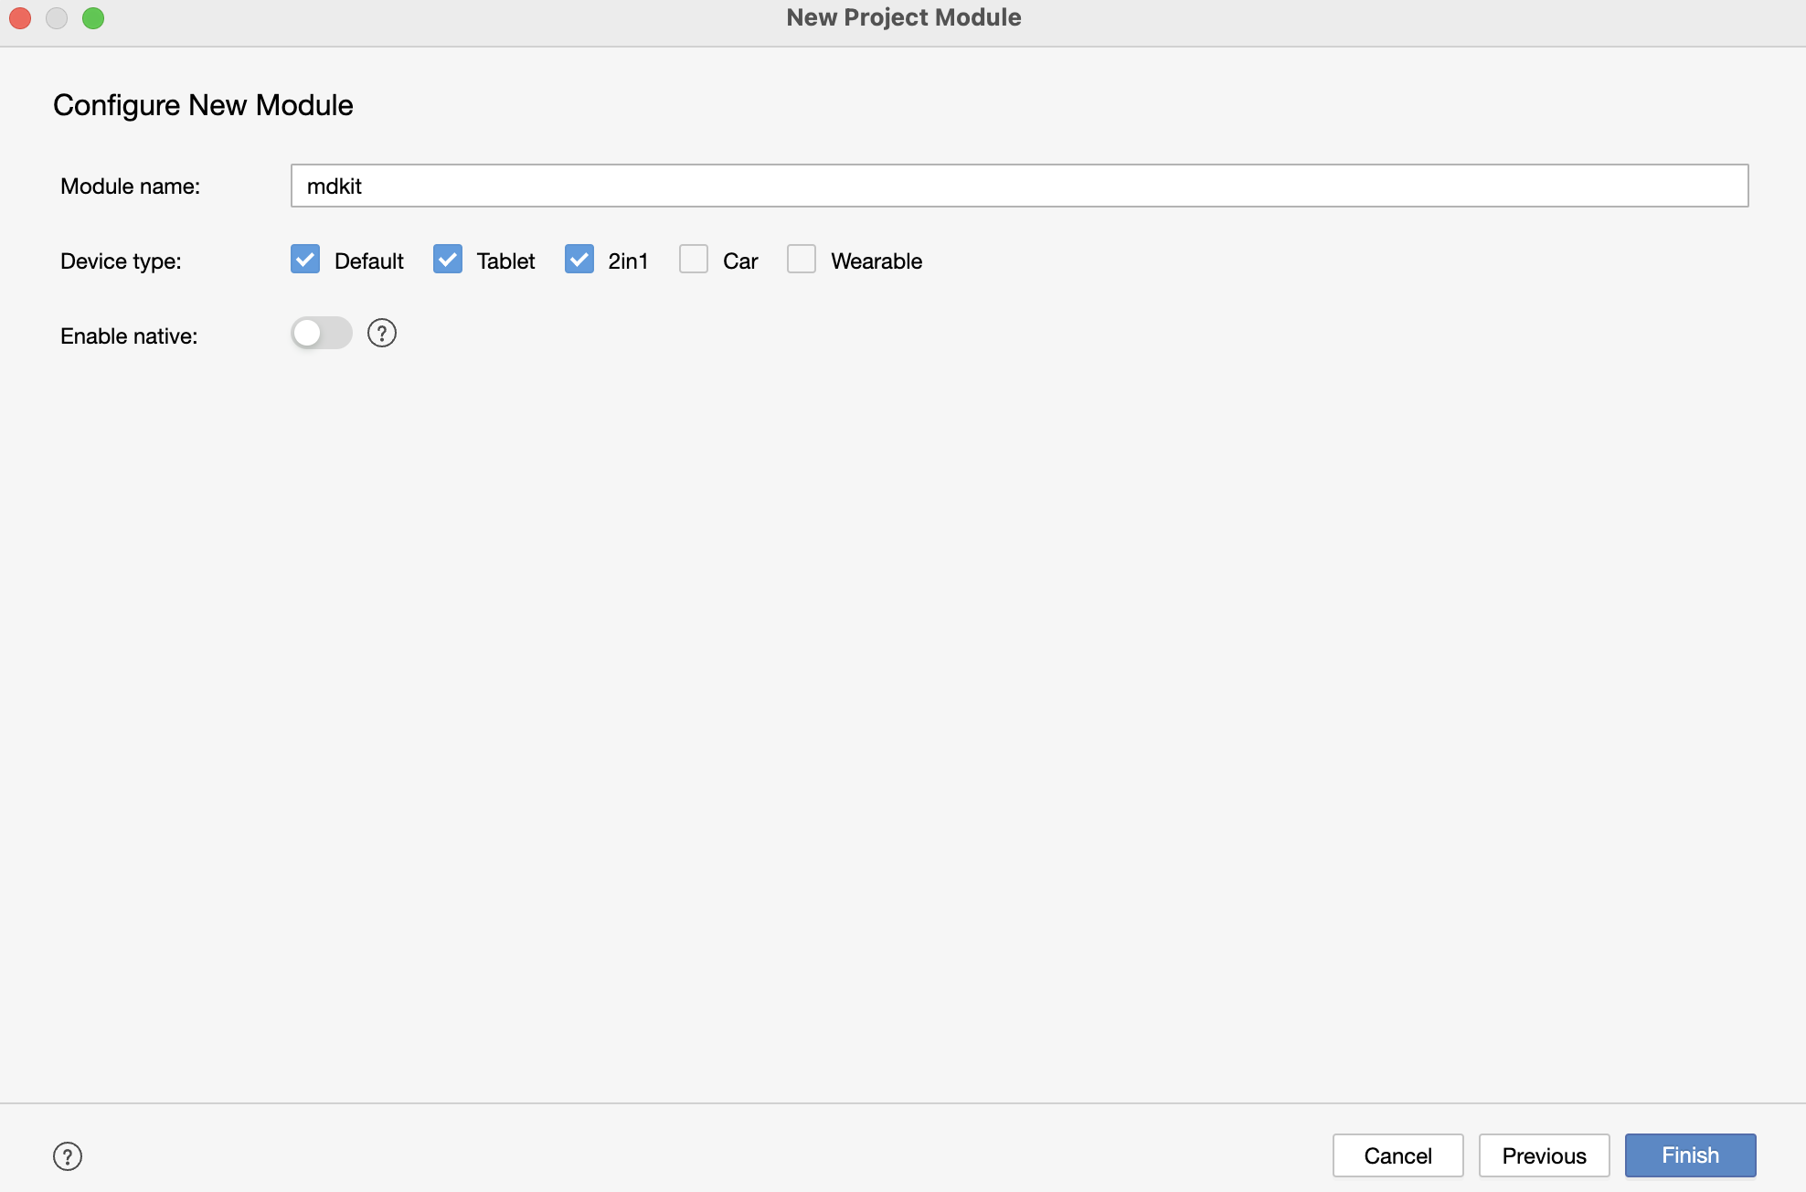Click the Cancel button
Image resolution: width=1806 pixels, height=1192 pixels.
click(1397, 1156)
